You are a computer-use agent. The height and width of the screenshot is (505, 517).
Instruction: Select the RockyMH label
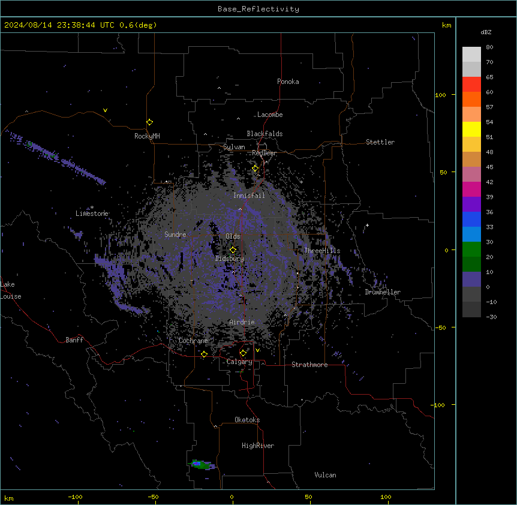tap(147, 136)
